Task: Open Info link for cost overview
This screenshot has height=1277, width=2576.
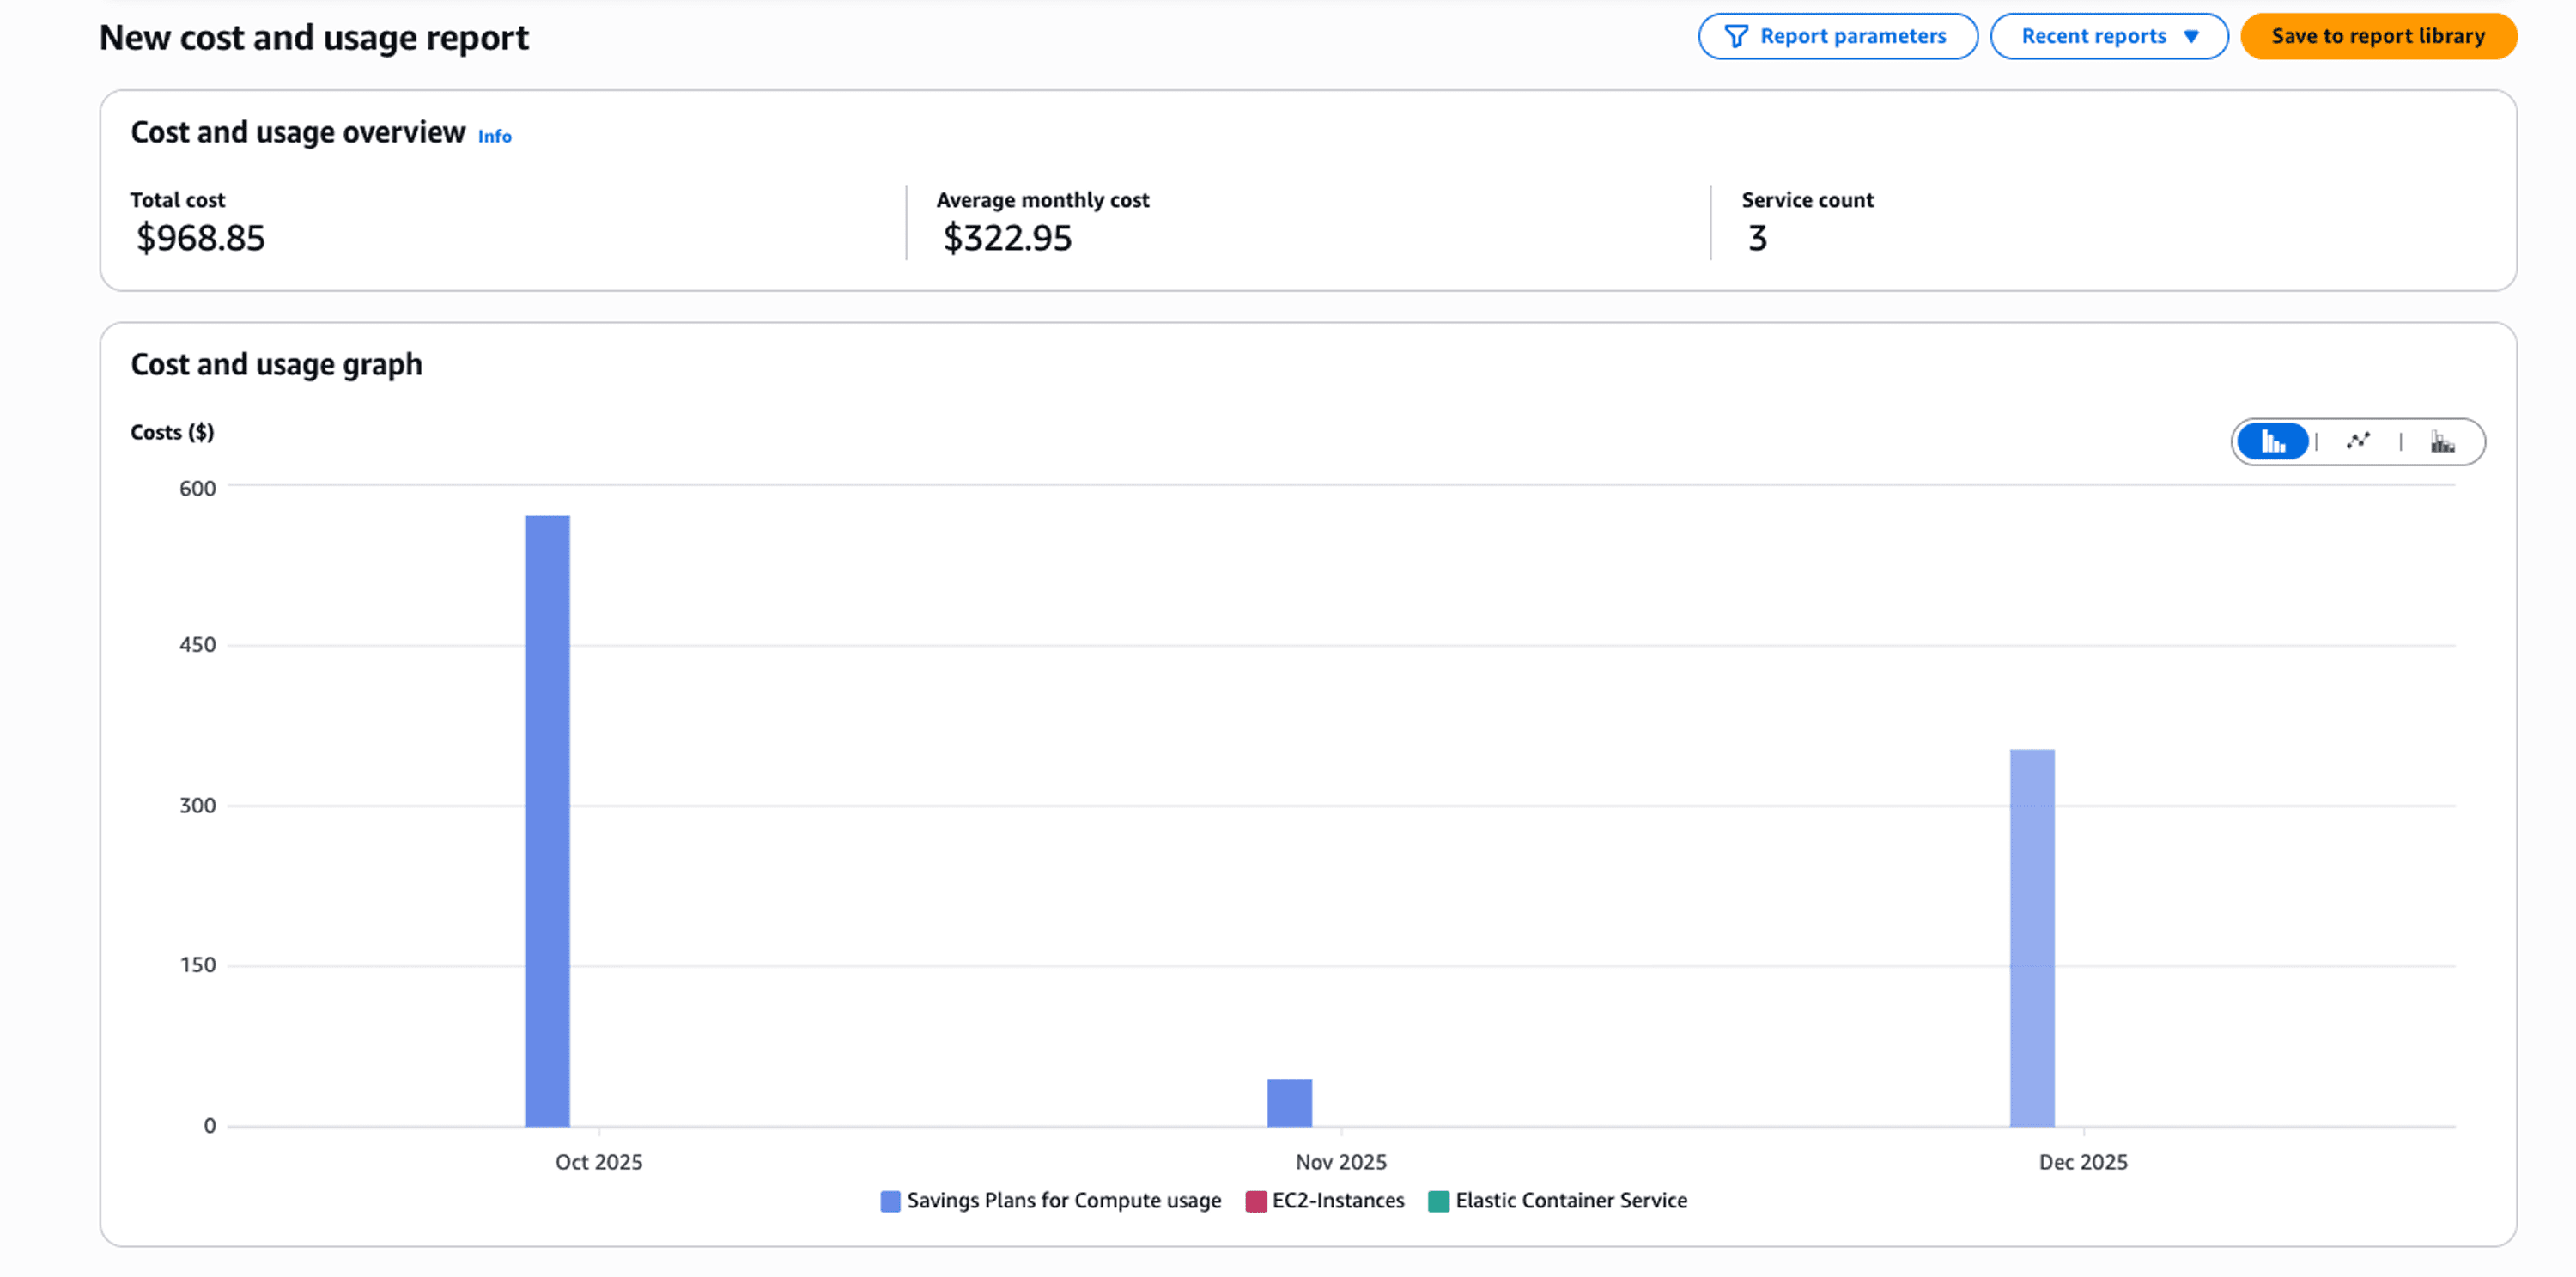Action: (494, 137)
